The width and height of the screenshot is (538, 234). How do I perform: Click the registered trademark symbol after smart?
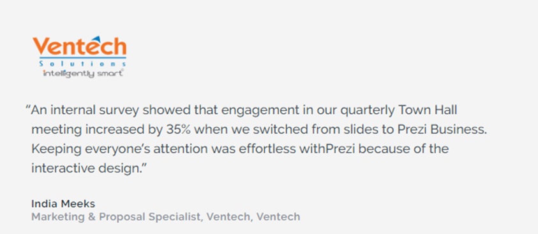coord(122,70)
